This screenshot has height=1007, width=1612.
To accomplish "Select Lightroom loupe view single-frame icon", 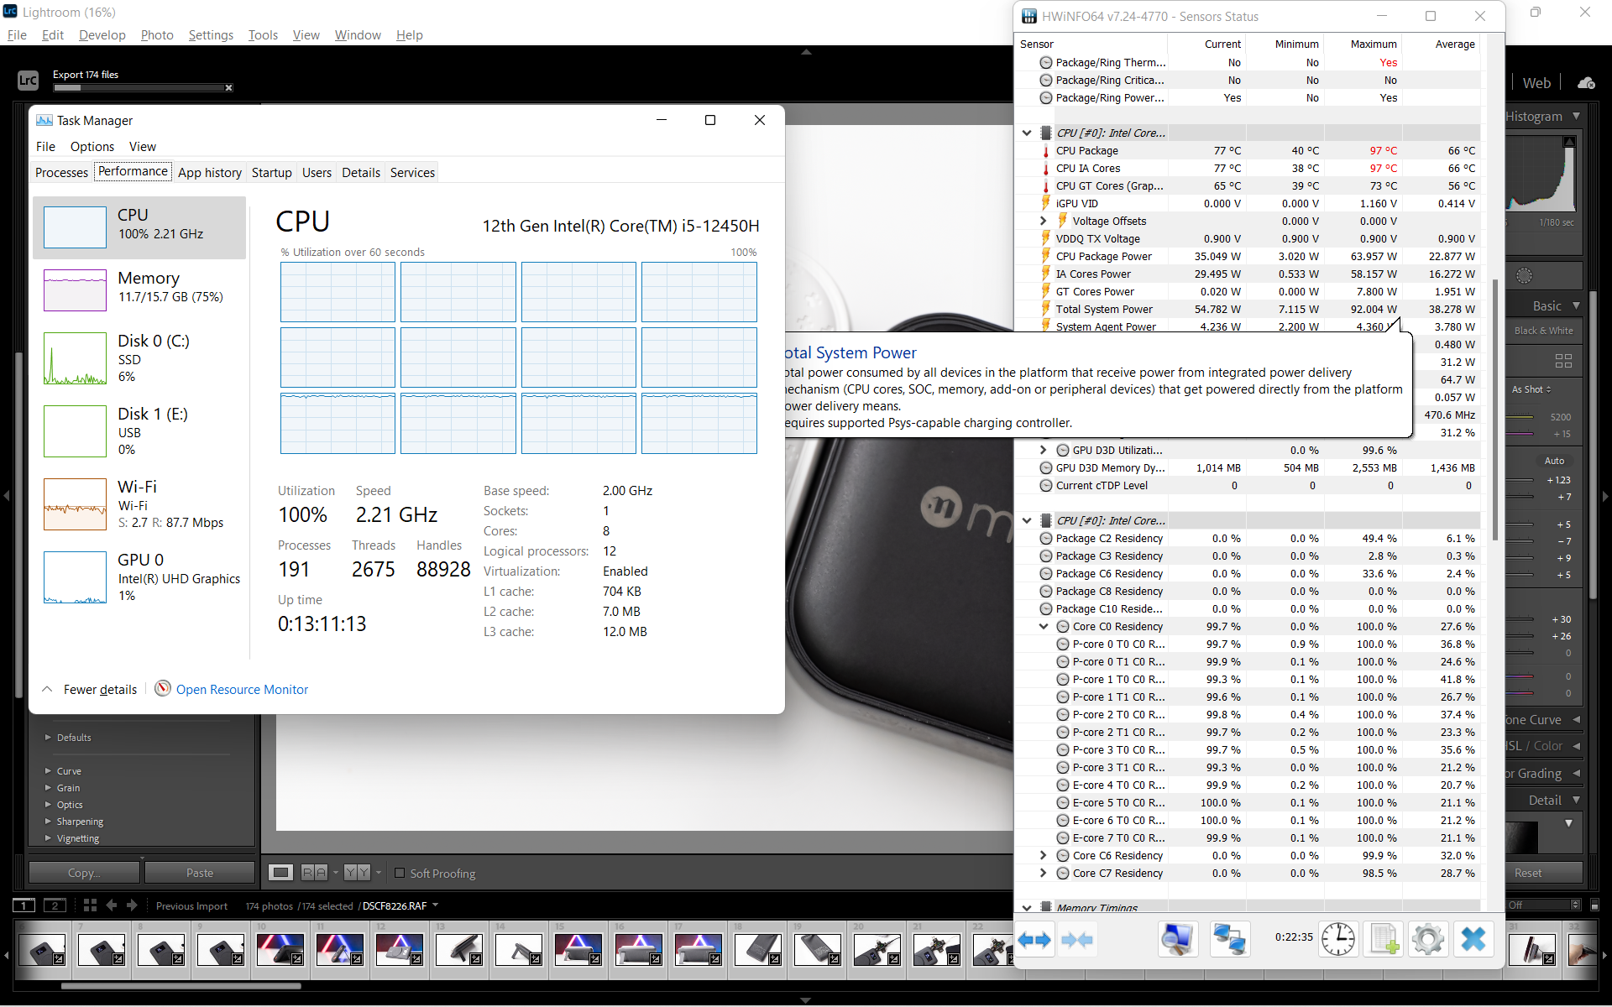I will [x=280, y=873].
